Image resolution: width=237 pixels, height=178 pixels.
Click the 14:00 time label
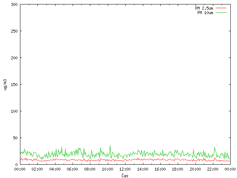pyautogui.click(x=143, y=169)
